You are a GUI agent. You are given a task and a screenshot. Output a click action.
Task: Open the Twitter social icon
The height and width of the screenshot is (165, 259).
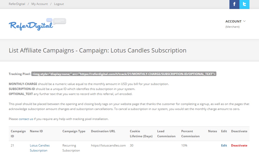click(x=244, y=4)
